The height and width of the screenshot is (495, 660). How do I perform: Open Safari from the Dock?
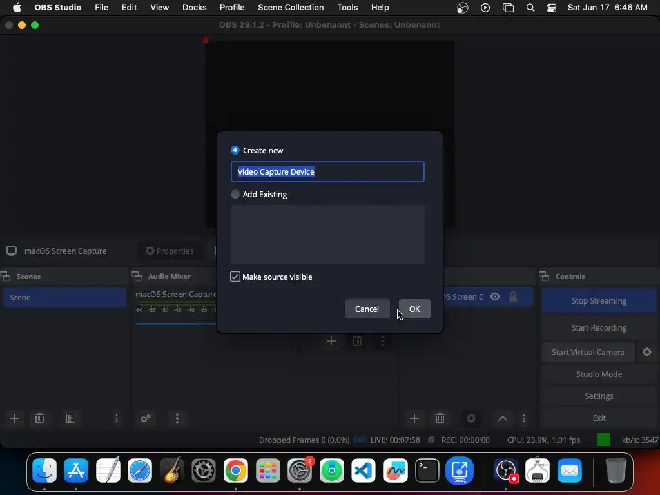(140, 470)
